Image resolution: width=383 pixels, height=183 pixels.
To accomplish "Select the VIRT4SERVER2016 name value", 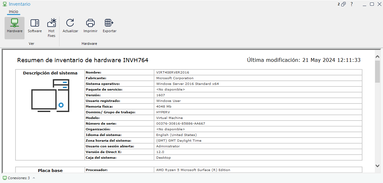I will 172,73.
